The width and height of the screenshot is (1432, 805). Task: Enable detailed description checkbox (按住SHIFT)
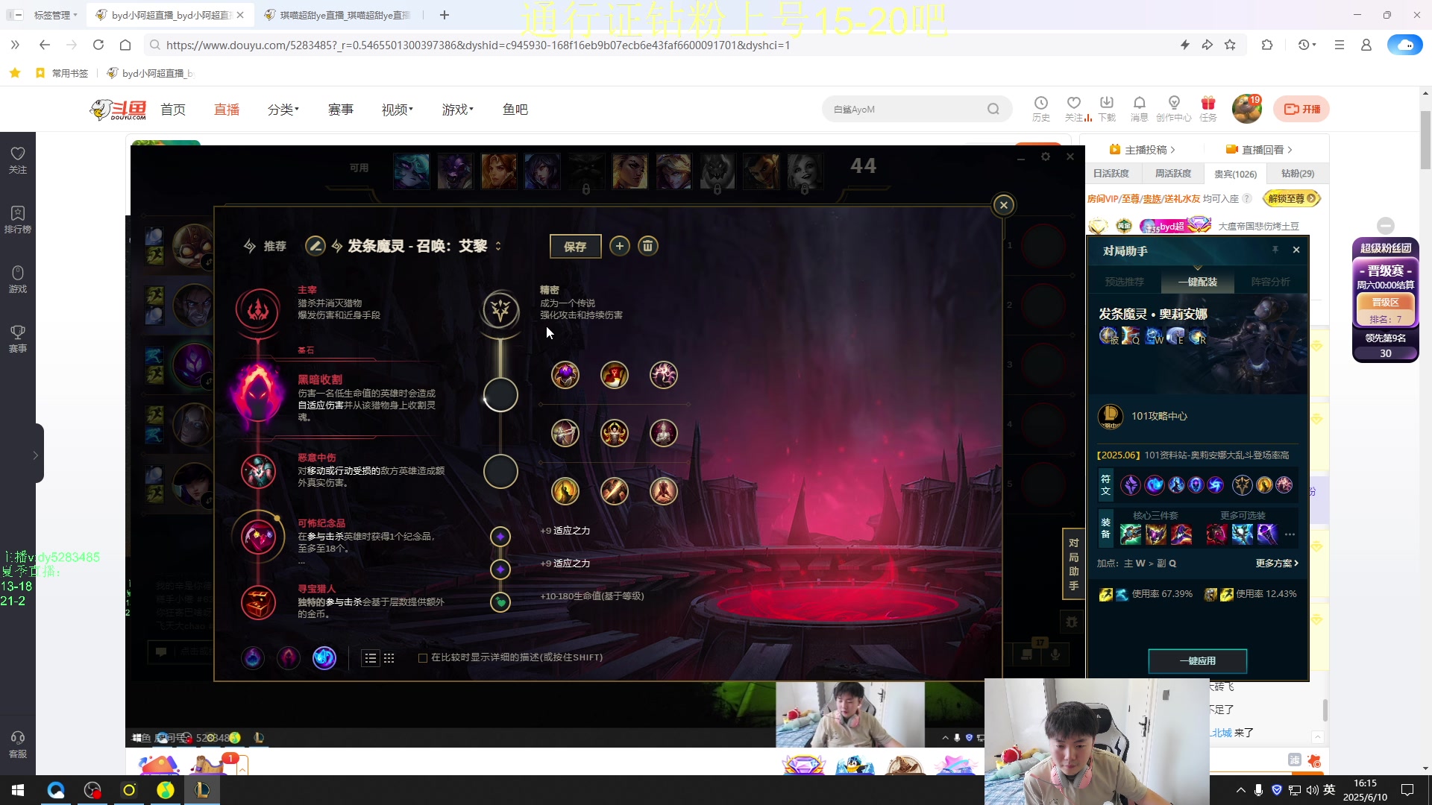click(x=423, y=658)
